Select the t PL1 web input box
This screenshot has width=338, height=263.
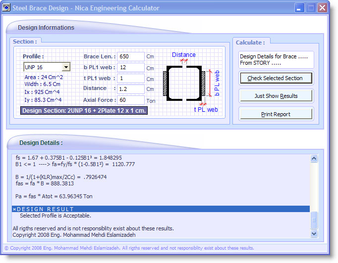click(x=130, y=79)
